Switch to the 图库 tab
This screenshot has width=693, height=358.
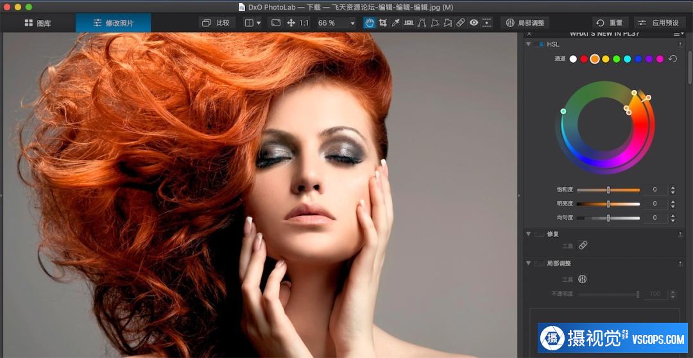pyautogui.click(x=38, y=23)
